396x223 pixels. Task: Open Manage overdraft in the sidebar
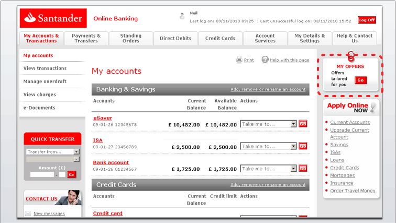pyautogui.click(x=45, y=81)
